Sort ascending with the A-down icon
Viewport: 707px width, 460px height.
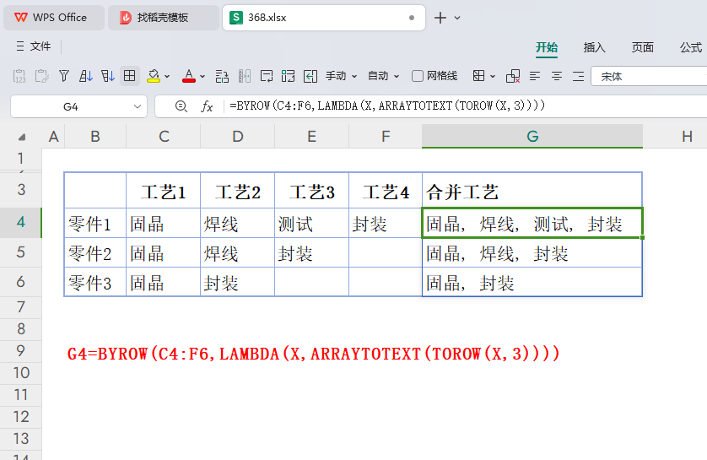(86, 76)
